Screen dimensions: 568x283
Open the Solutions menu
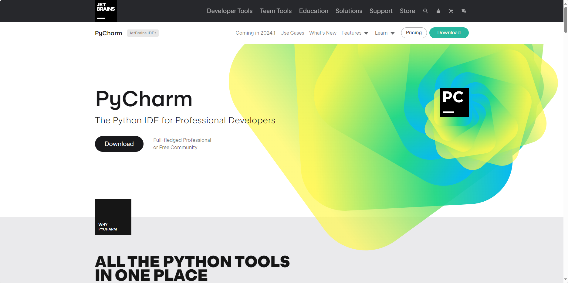point(349,11)
